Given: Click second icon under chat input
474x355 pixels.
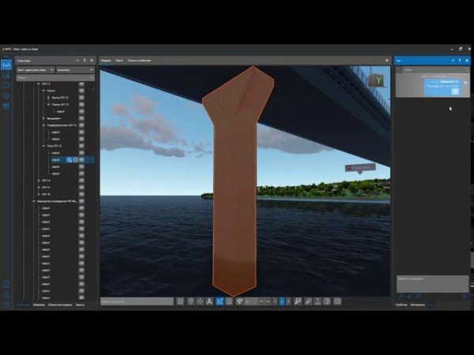Looking at the screenshot, I should pos(409,297).
